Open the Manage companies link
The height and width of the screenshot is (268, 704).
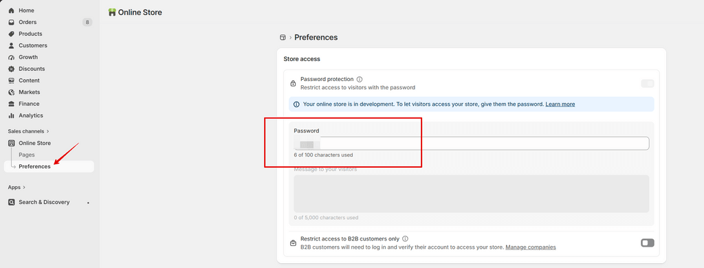pos(531,247)
